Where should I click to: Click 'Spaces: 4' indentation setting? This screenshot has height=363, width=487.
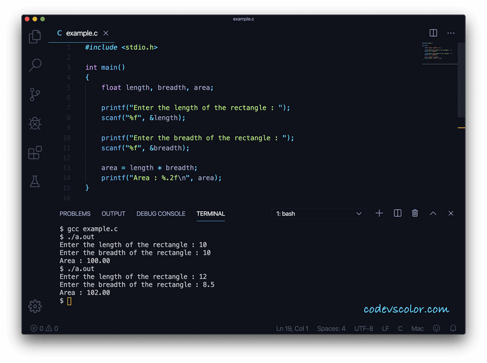click(x=331, y=328)
